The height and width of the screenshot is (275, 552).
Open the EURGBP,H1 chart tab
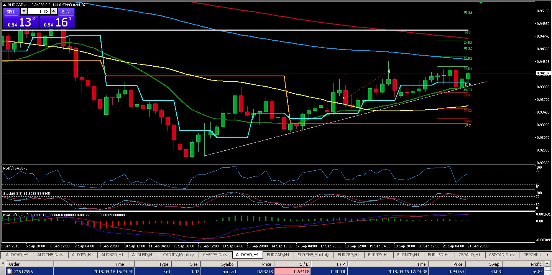(x=348, y=255)
